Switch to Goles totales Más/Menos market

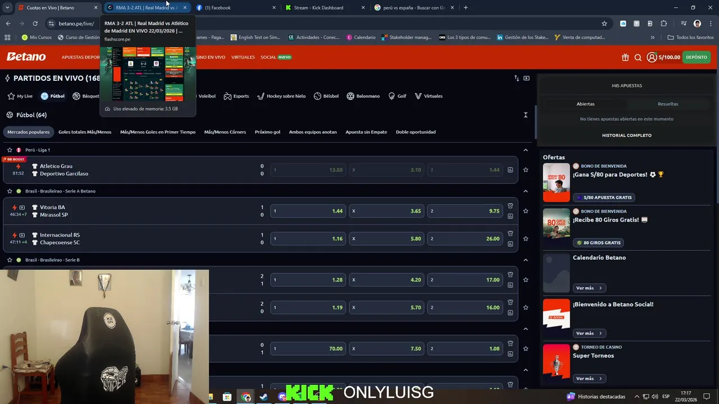[x=85, y=132]
